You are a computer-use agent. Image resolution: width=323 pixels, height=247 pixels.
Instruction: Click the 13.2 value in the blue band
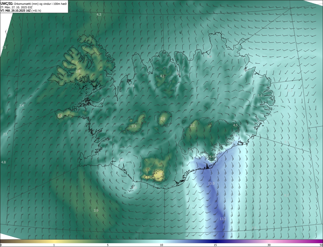[x=223, y=219]
